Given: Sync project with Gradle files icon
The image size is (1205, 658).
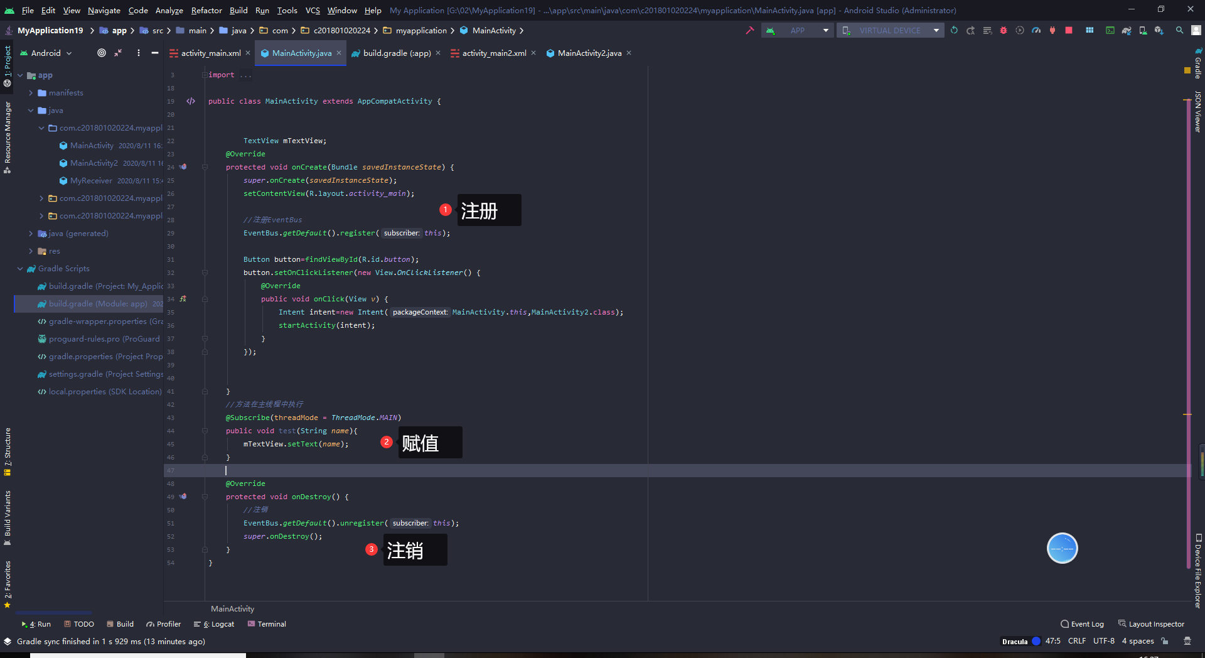Looking at the screenshot, I should [x=1127, y=30].
